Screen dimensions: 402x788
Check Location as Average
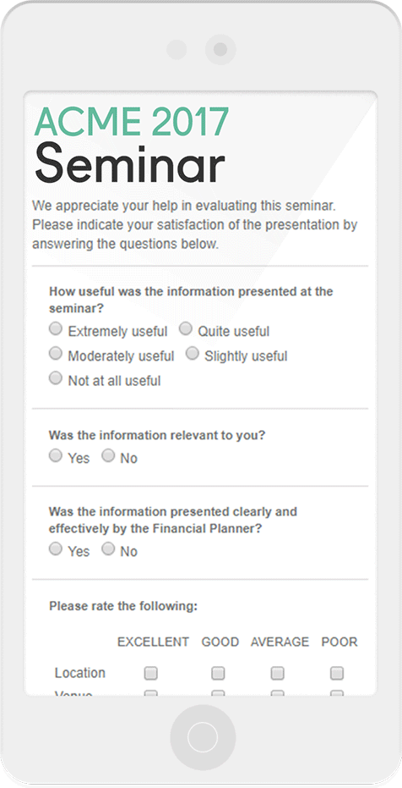[277, 673]
